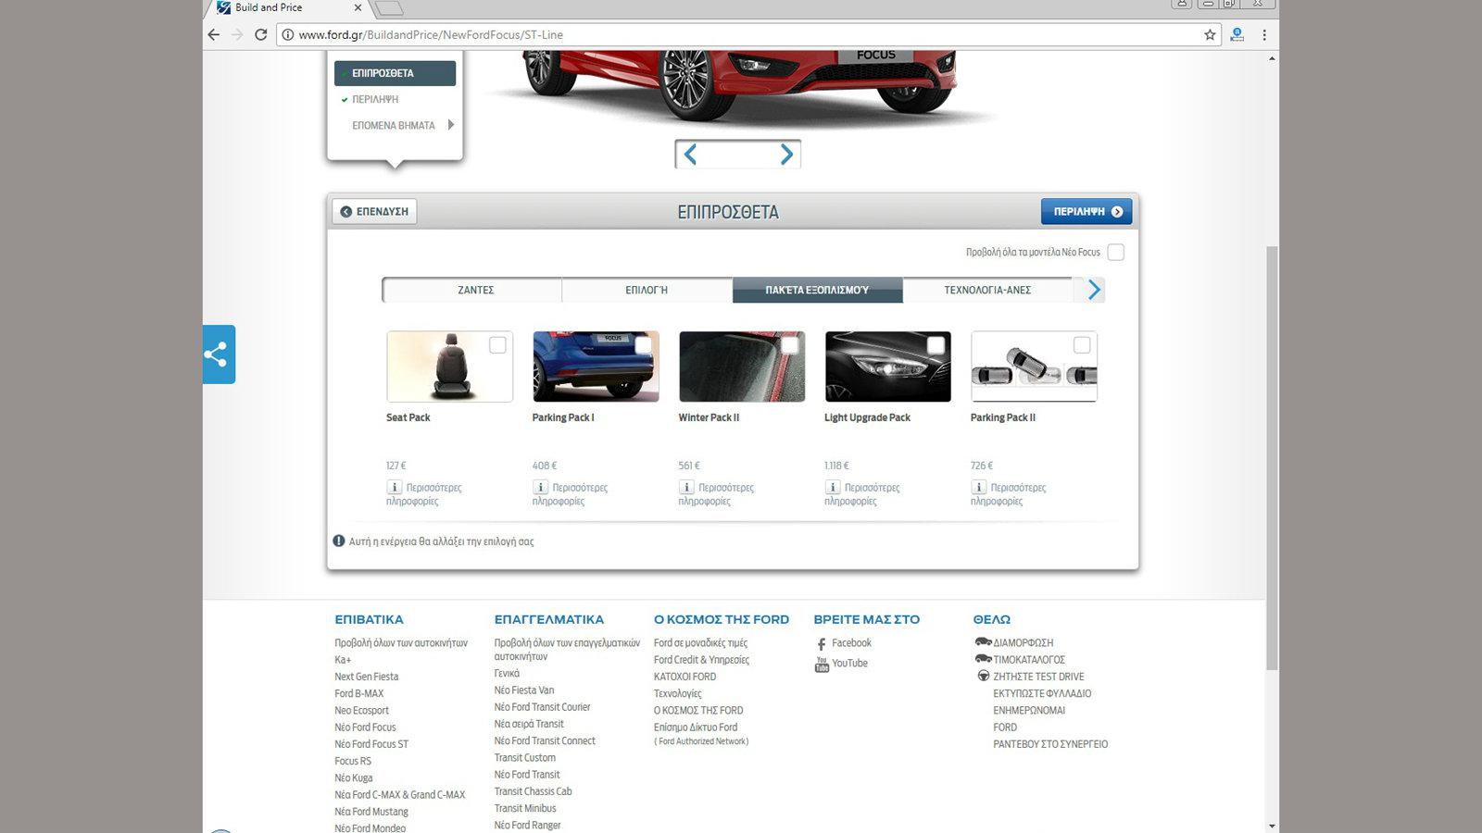
Task: Click the steering wheel icon by ΖΗΤΗΣΤΕ TEST DRIVE
Action: [984, 676]
